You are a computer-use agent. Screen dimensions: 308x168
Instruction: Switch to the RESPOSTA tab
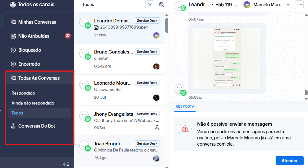click(x=185, y=106)
